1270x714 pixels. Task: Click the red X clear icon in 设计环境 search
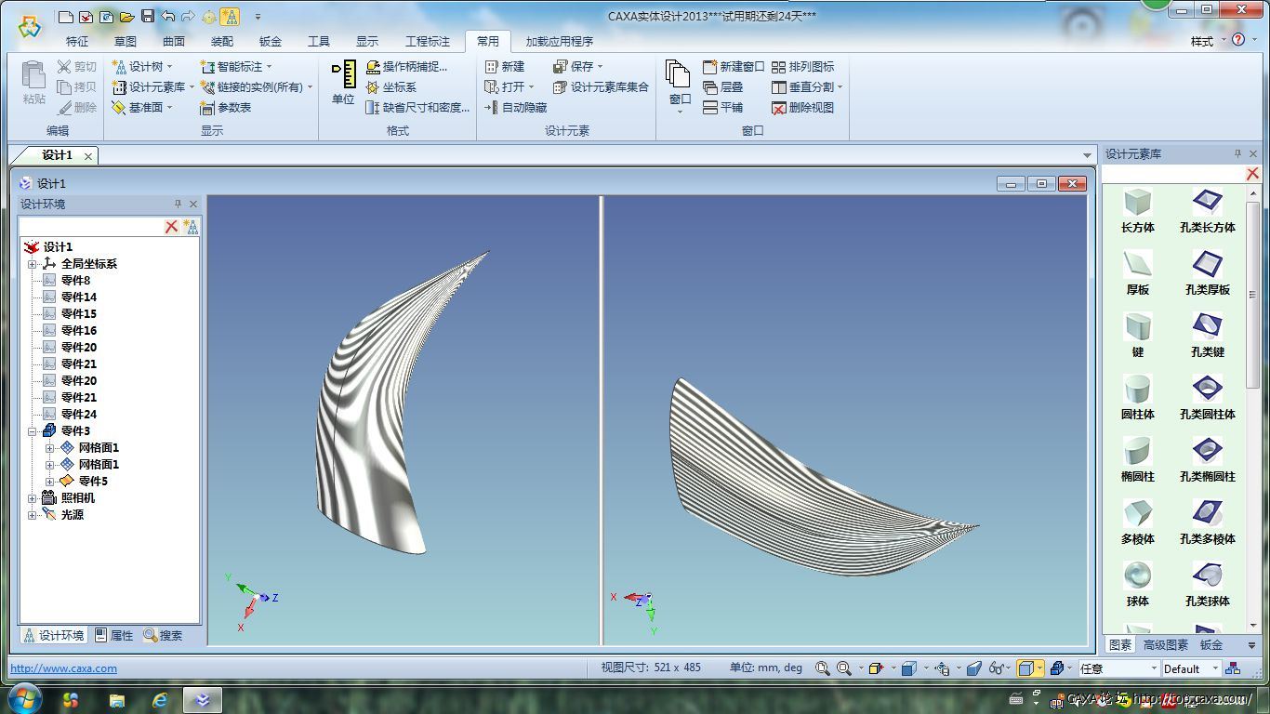(171, 227)
